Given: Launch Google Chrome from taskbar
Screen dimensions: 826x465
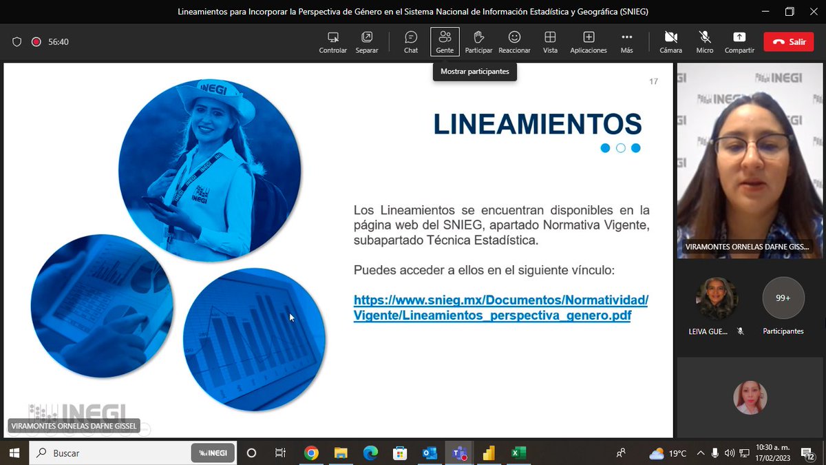Looking at the screenshot, I should (311, 453).
